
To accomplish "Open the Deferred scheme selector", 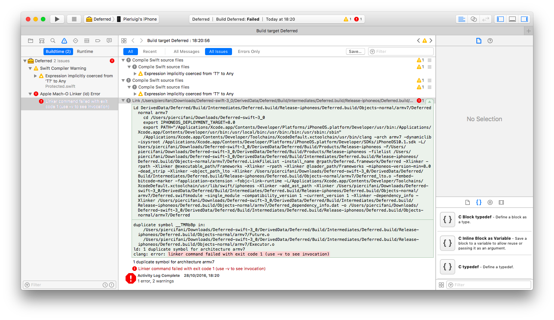I will (99, 19).
